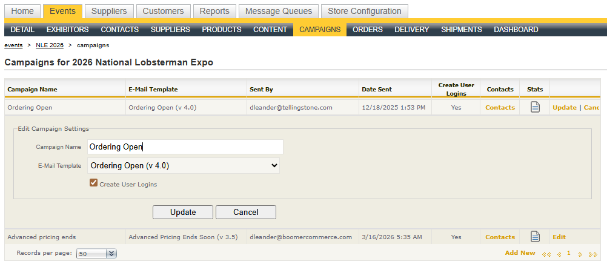
Task: Open the Store Configuration tab
Action: click(364, 11)
